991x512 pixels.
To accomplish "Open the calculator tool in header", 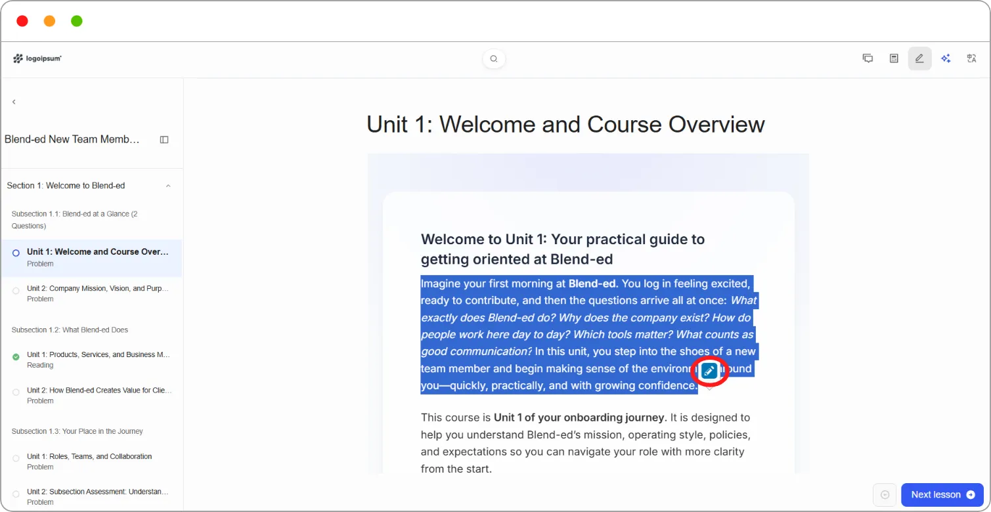I will coord(894,58).
